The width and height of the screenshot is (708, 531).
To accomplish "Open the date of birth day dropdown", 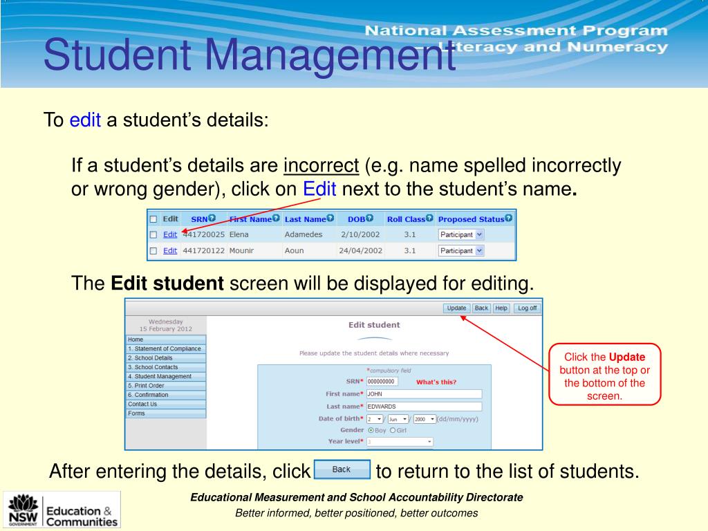I will click(375, 419).
